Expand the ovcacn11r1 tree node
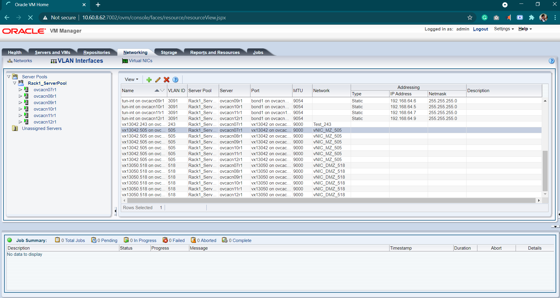The image size is (560, 298). (20, 115)
